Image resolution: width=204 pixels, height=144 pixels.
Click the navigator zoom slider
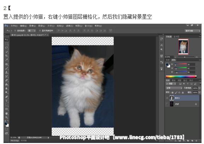[x=186, y=57]
